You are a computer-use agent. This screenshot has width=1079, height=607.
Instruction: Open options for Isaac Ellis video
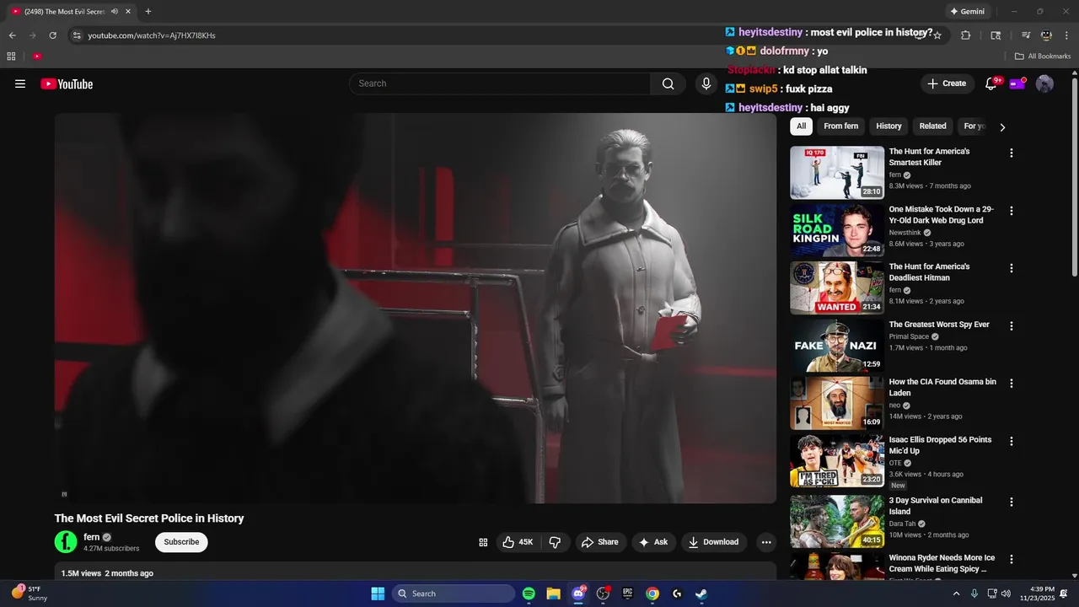(x=1012, y=441)
